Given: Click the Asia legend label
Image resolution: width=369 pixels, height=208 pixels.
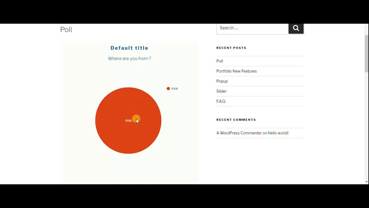Looking at the screenshot, I should 174,88.
